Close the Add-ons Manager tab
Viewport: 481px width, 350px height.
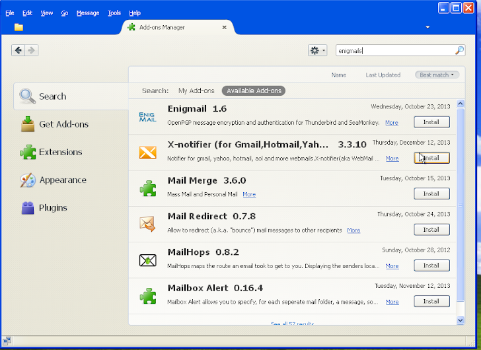click(x=224, y=27)
